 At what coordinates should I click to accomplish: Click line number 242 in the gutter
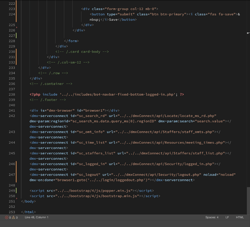(x=12, y=116)
